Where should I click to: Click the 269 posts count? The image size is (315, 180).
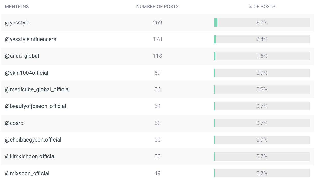click(x=157, y=23)
